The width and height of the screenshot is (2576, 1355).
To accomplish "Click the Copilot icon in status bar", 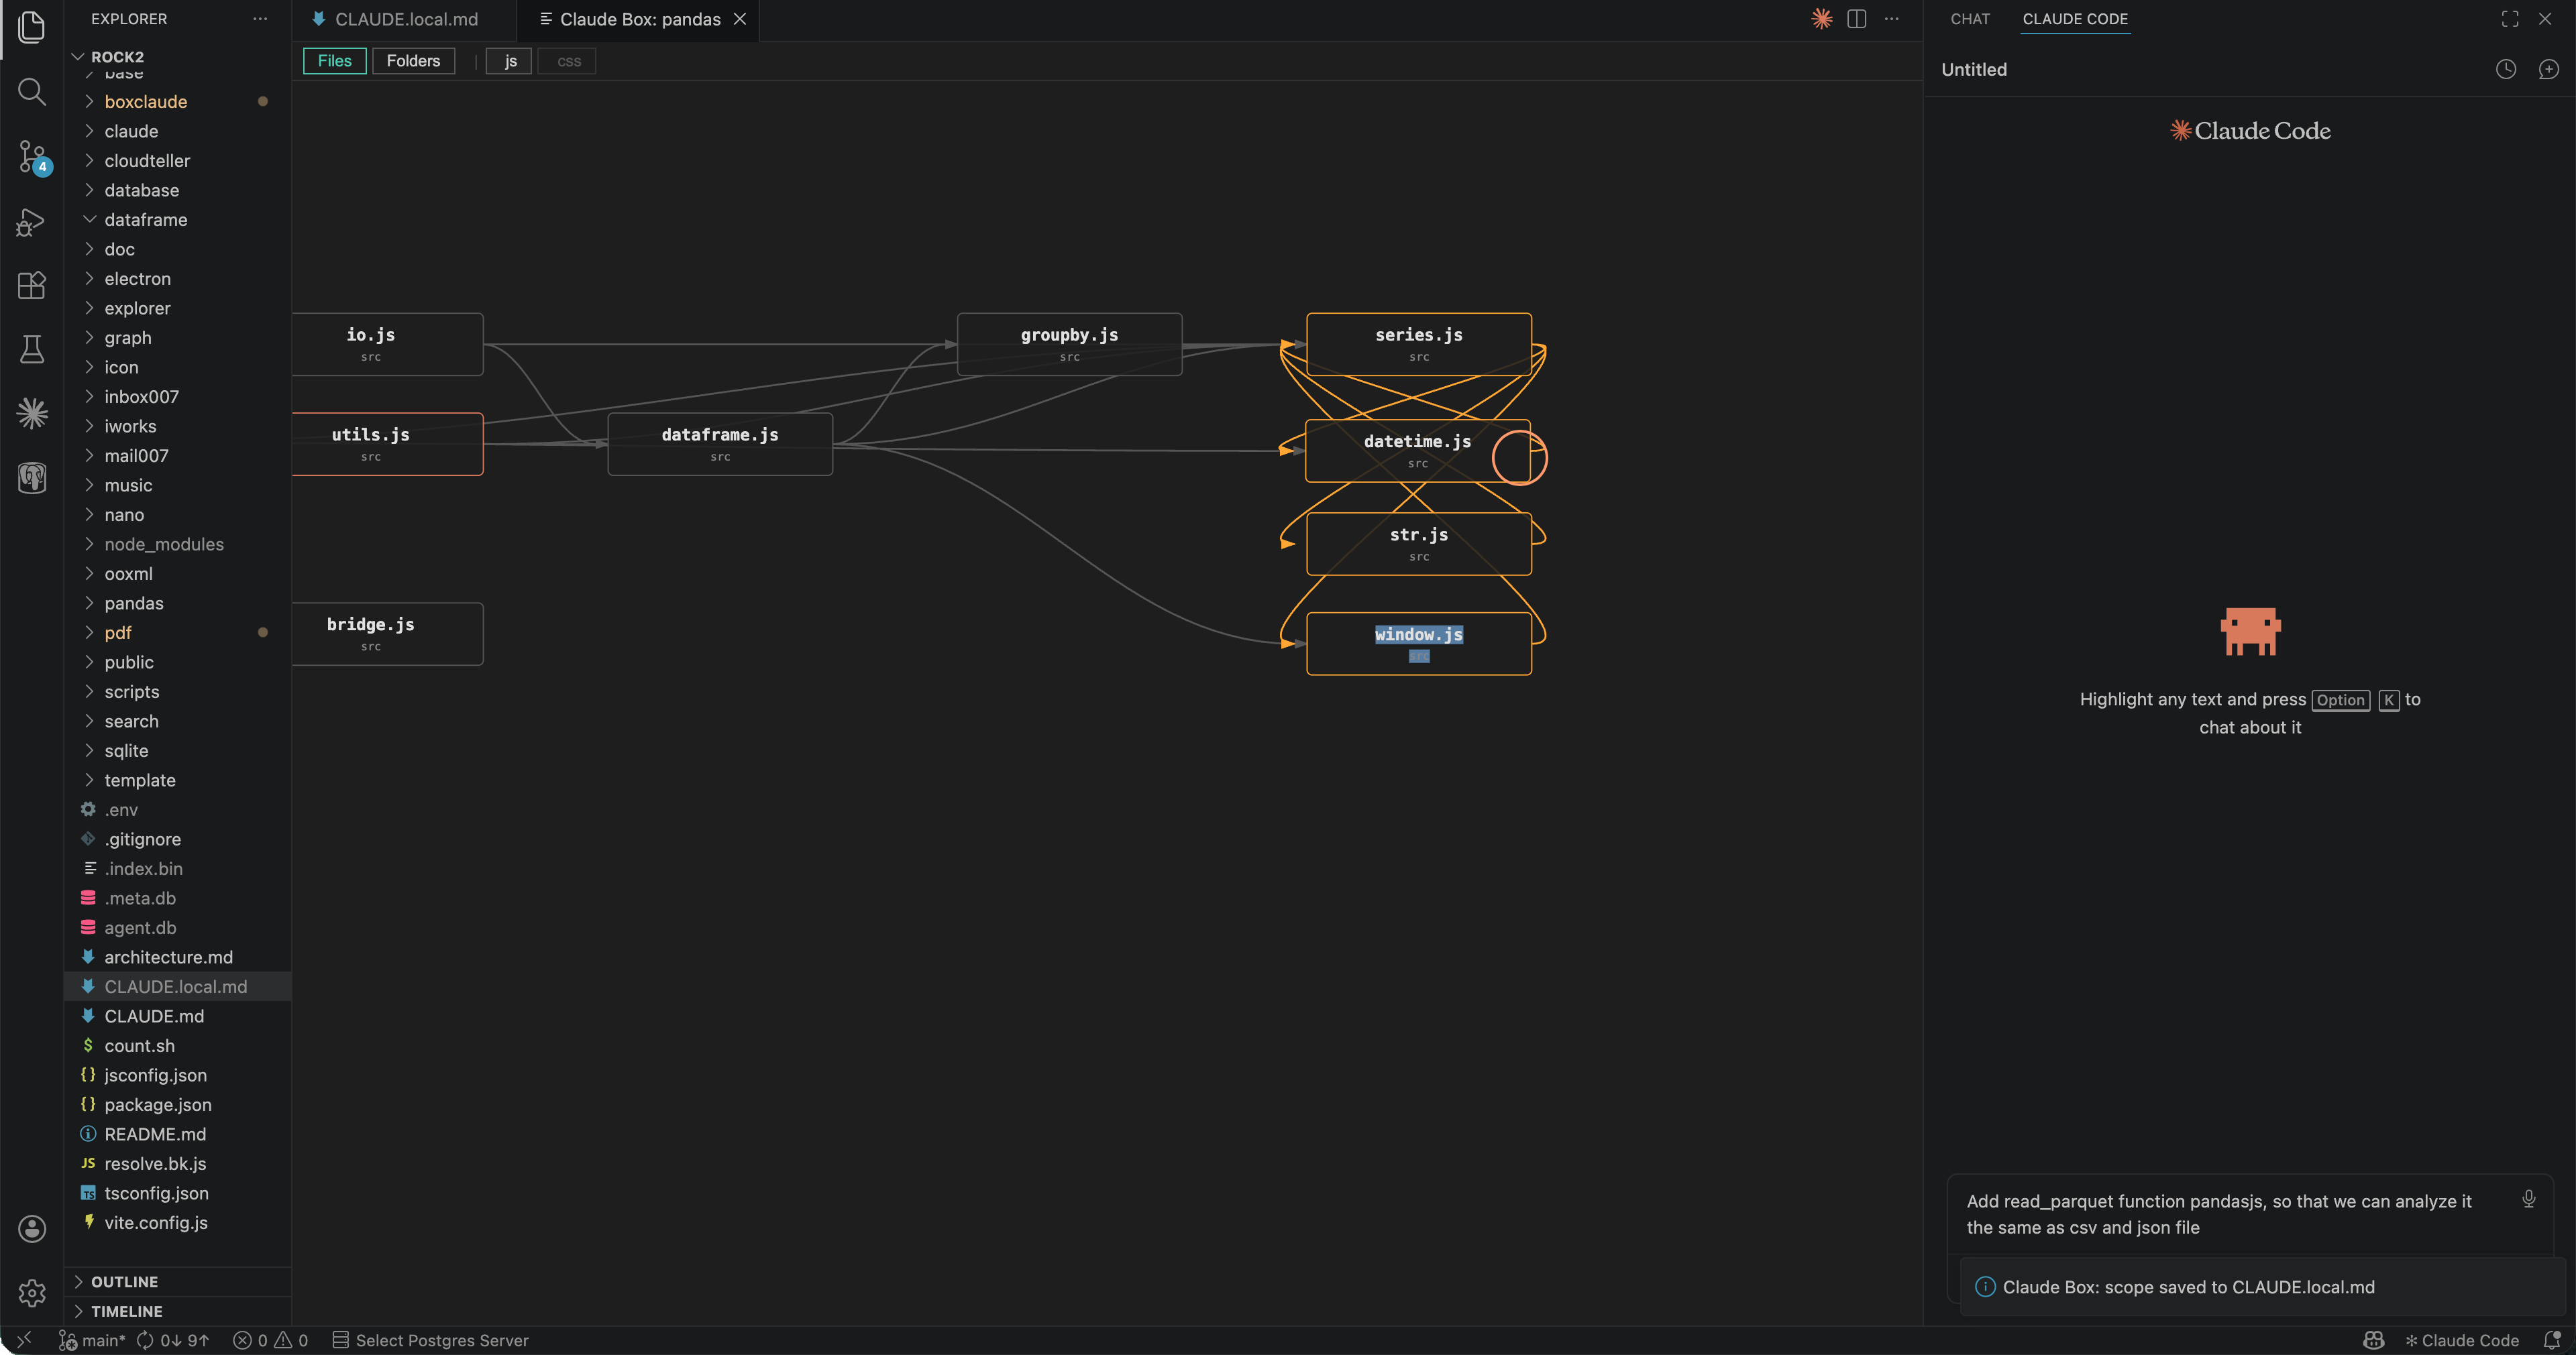I will click(x=2373, y=1340).
